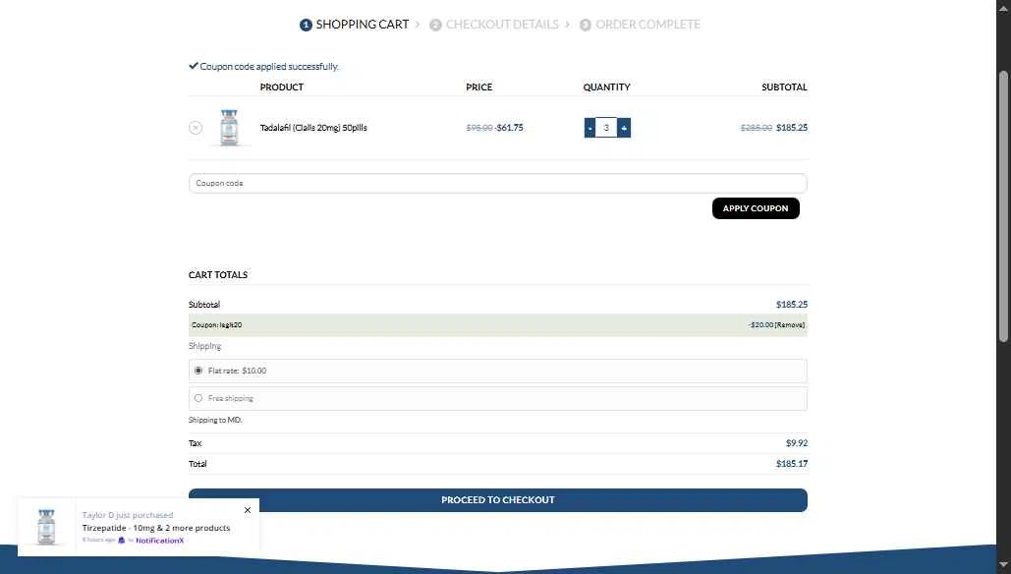Viewport: 1011px width, 574px height.
Task: Select Free shipping option
Action: pos(197,398)
